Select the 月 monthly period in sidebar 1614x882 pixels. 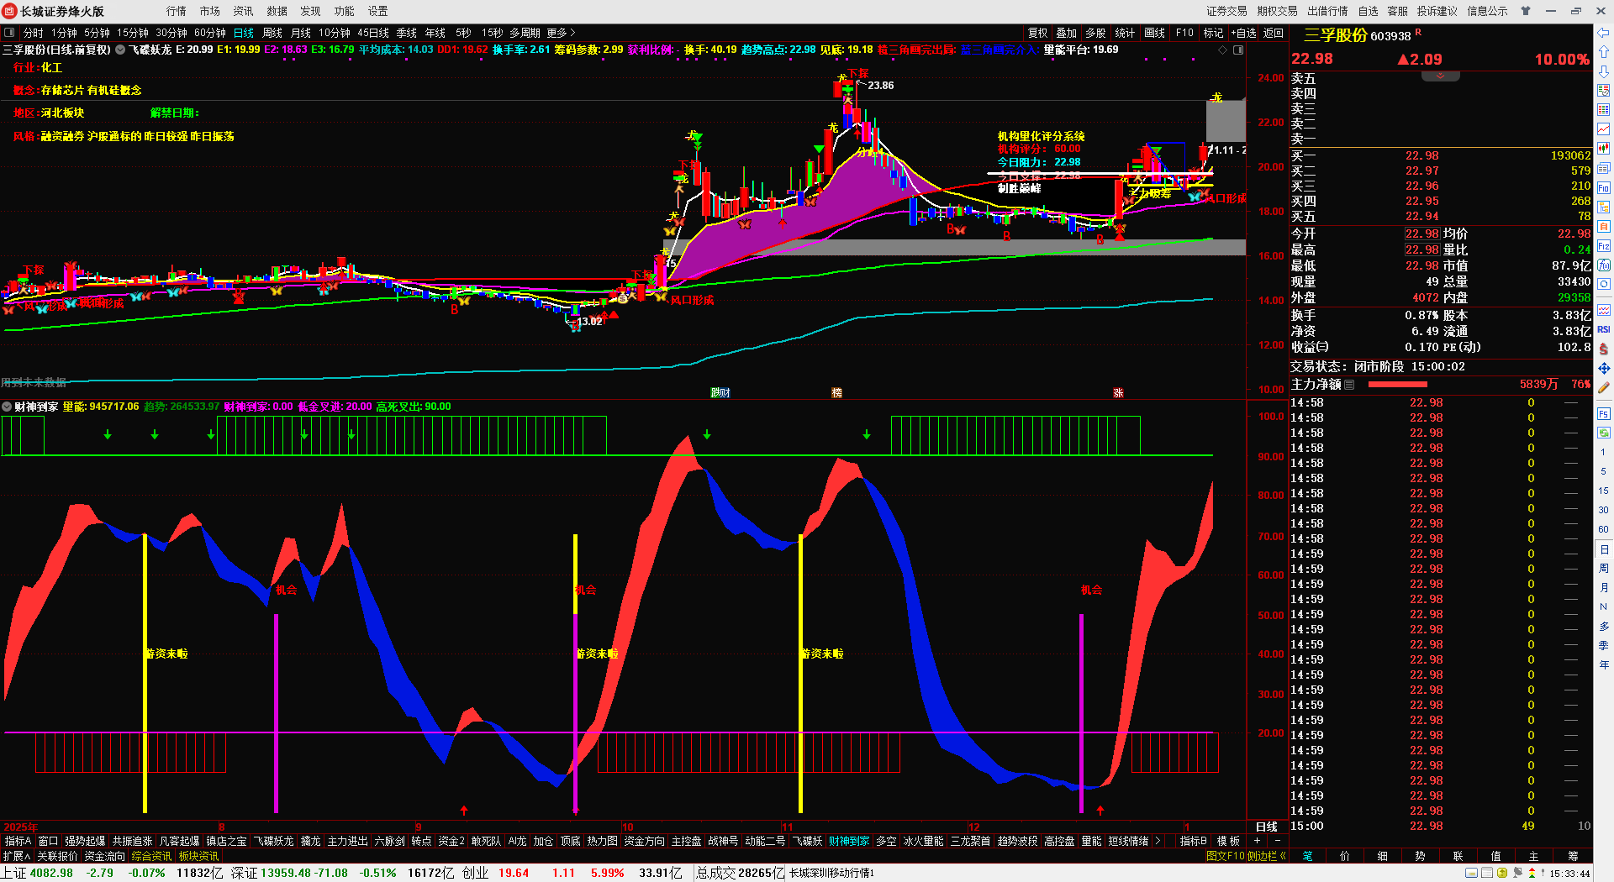(1604, 588)
